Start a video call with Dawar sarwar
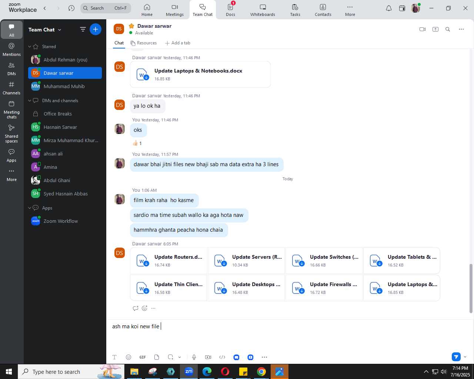This screenshot has width=474, height=379. pyautogui.click(x=423, y=29)
